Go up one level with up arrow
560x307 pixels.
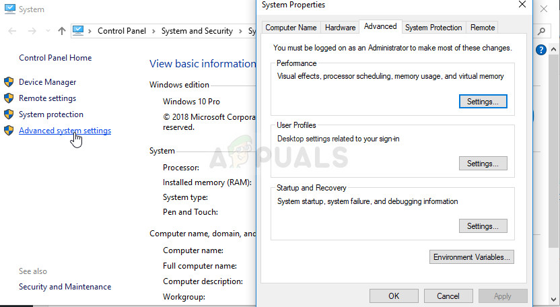pyautogui.click(x=62, y=31)
